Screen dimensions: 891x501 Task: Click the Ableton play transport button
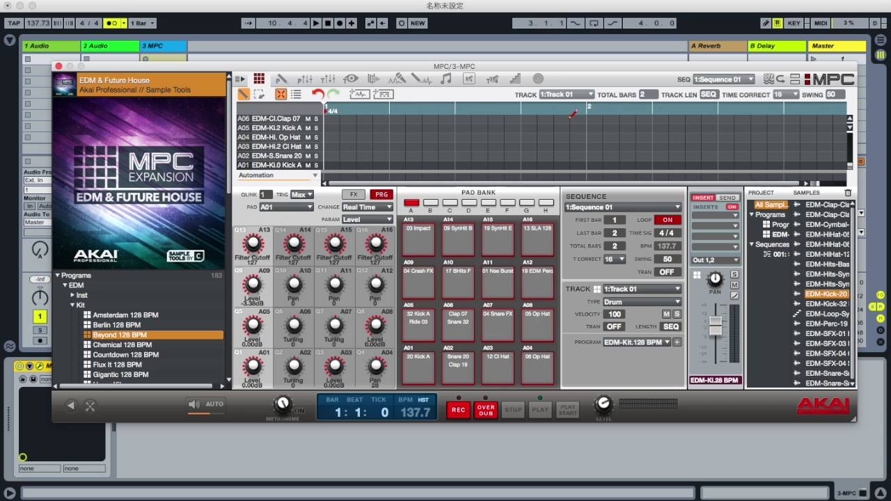click(316, 23)
